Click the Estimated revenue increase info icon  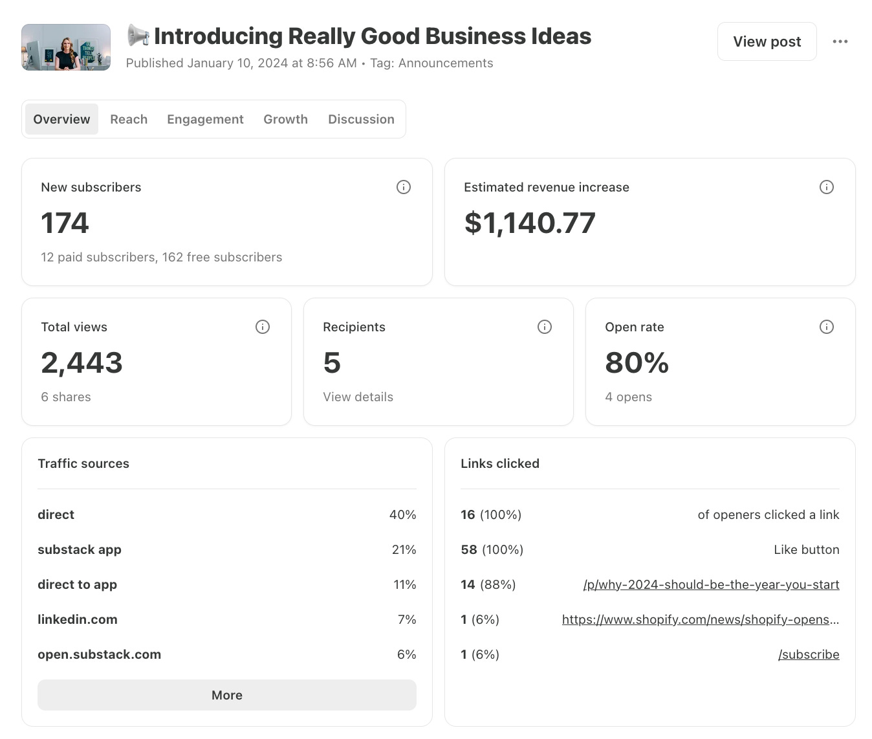point(826,187)
